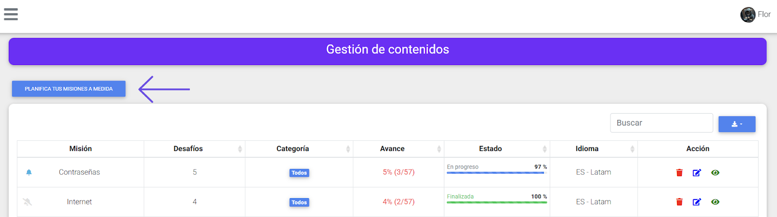This screenshot has width=777, height=217.
Task: Click the En progreso 97% progress bar
Action: pos(496,172)
